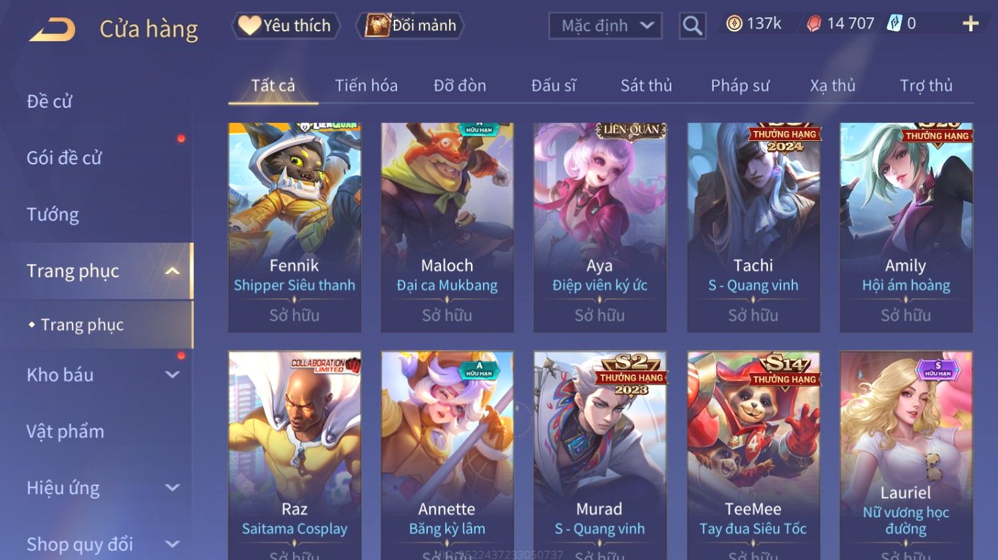Image resolution: width=998 pixels, height=560 pixels.
Task: Open the Tướng sidebar entry
Action: [53, 214]
